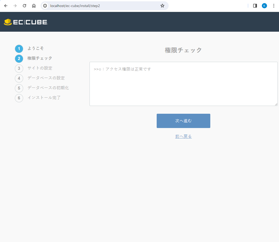Click the browser forward arrow
Image resolution: width=279 pixels, height=242 pixels.
pyautogui.click(x=15, y=6)
